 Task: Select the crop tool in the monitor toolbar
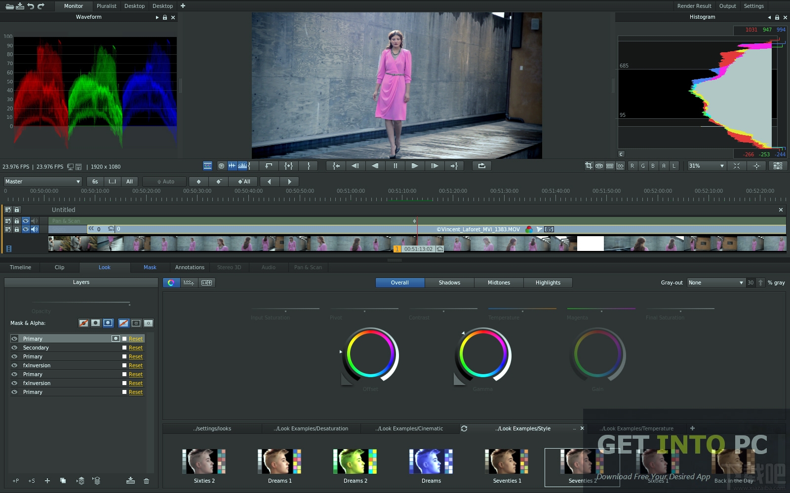(589, 166)
